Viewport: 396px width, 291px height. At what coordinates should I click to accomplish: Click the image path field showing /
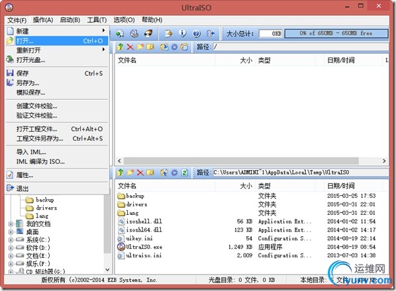(x=301, y=47)
